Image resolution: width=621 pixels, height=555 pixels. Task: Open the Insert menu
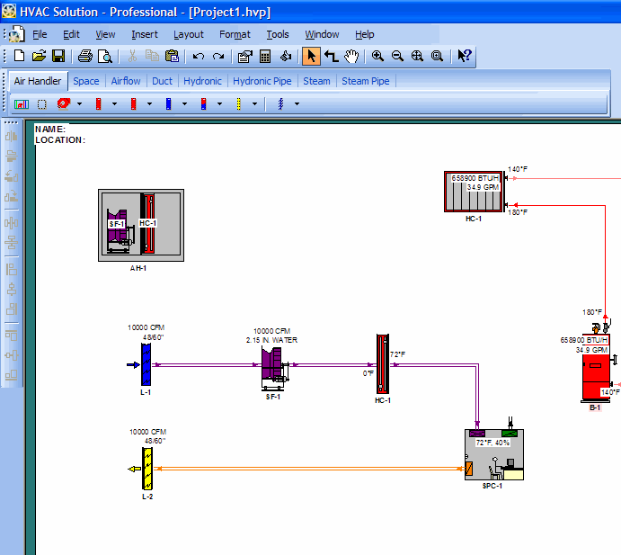pyautogui.click(x=144, y=34)
